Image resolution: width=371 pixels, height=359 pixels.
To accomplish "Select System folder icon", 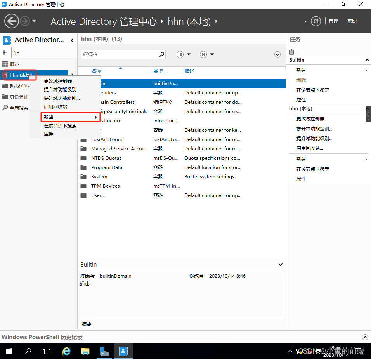I will point(83,177).
